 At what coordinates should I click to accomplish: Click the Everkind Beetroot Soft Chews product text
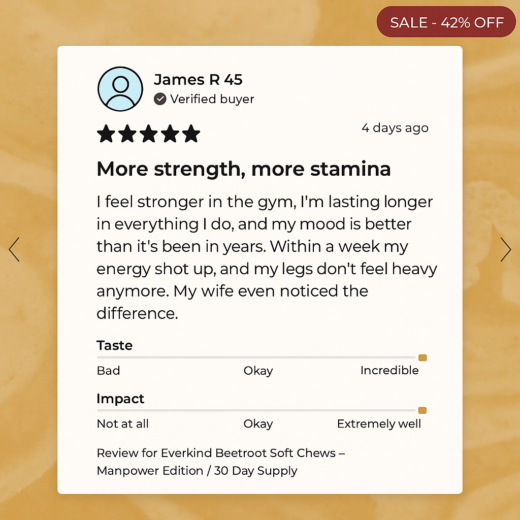[x=221, y=462]
